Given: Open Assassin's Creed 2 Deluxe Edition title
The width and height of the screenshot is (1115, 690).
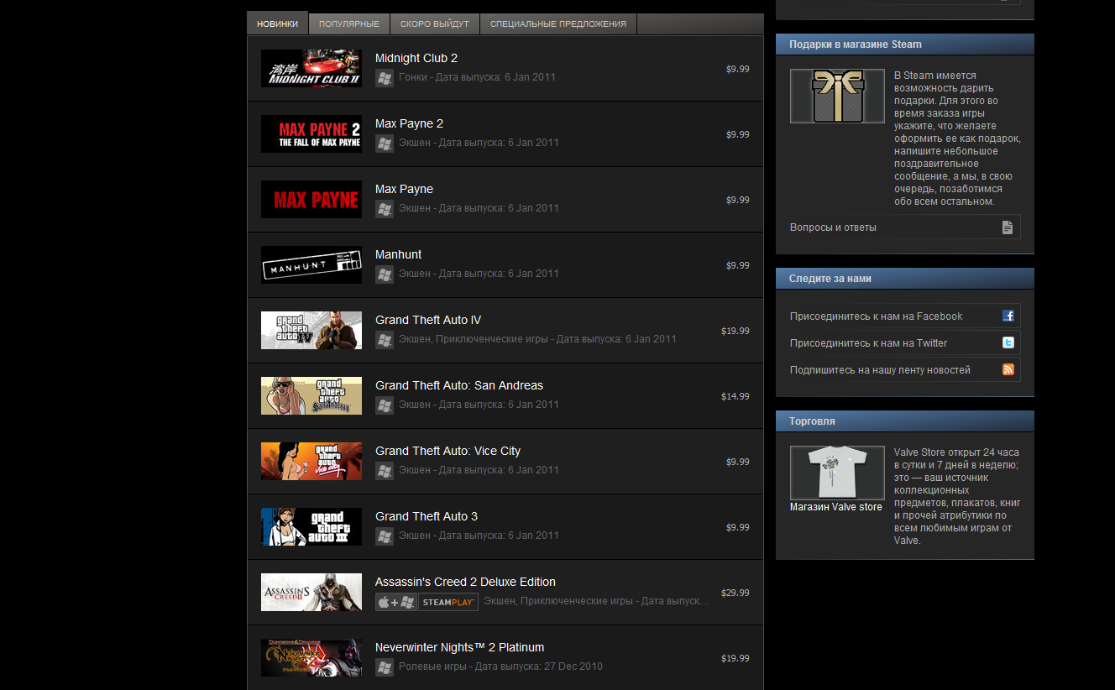Looking at the screenshot, I should pyautogui.click(x=465, y=582).
